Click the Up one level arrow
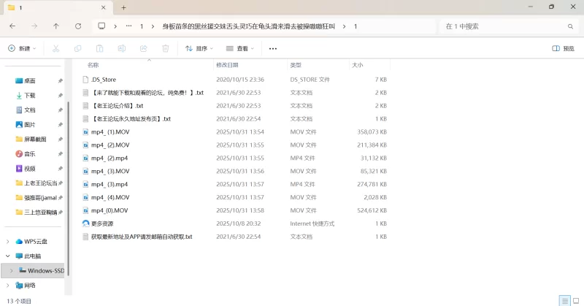Image resolution: width=584 pixels, height=306 pixels. (56, 26)
